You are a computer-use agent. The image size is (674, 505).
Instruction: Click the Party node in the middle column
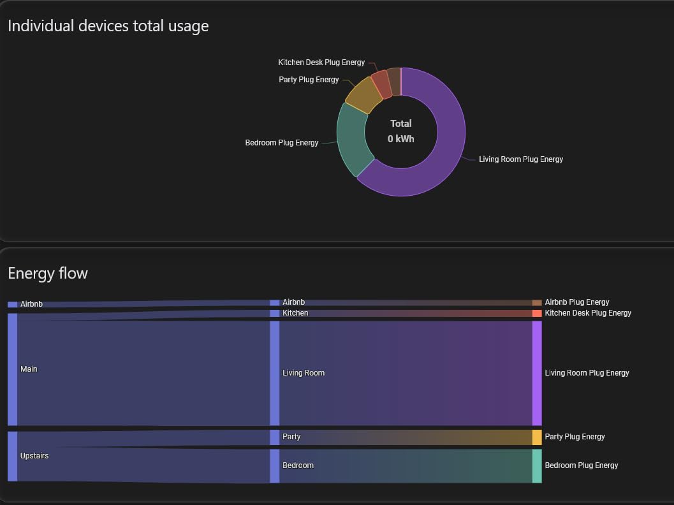point(275,437)
